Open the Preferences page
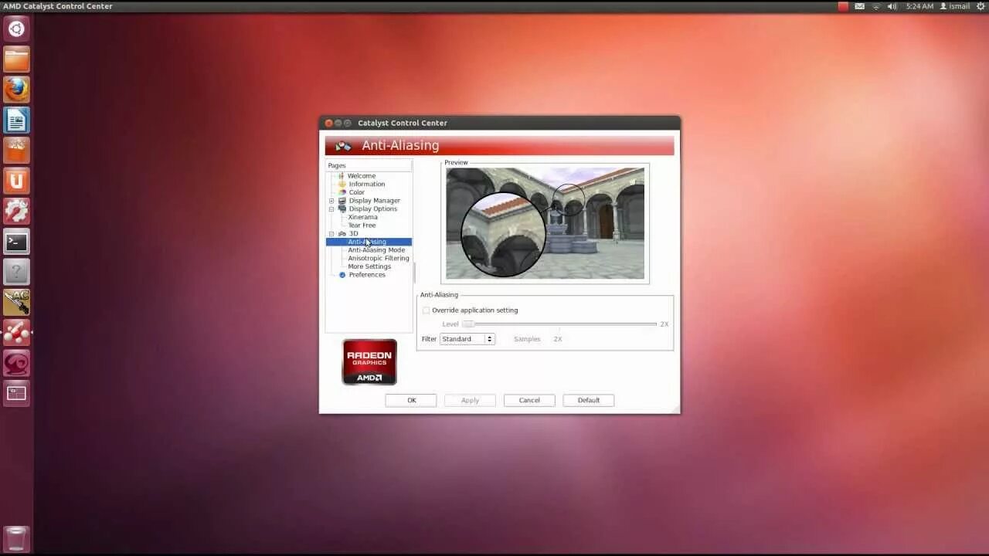 pos(367,275)
